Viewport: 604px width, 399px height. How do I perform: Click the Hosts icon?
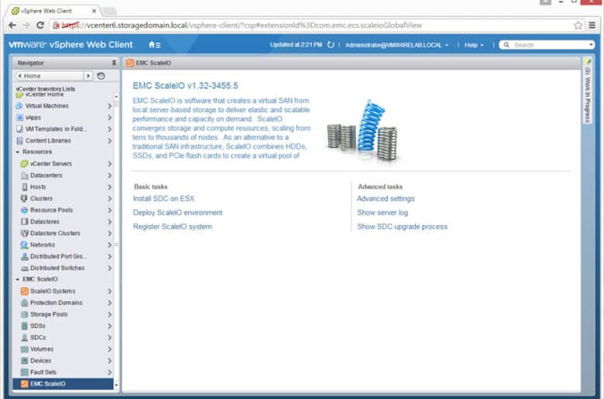[24, 186]
